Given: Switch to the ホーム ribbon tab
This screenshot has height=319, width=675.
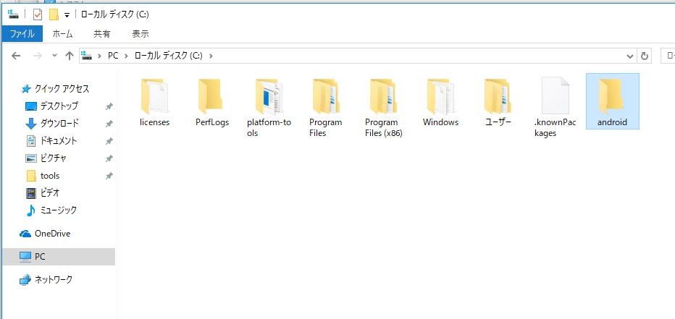Looking at the screenshot, I should click(x=62, y=34).
